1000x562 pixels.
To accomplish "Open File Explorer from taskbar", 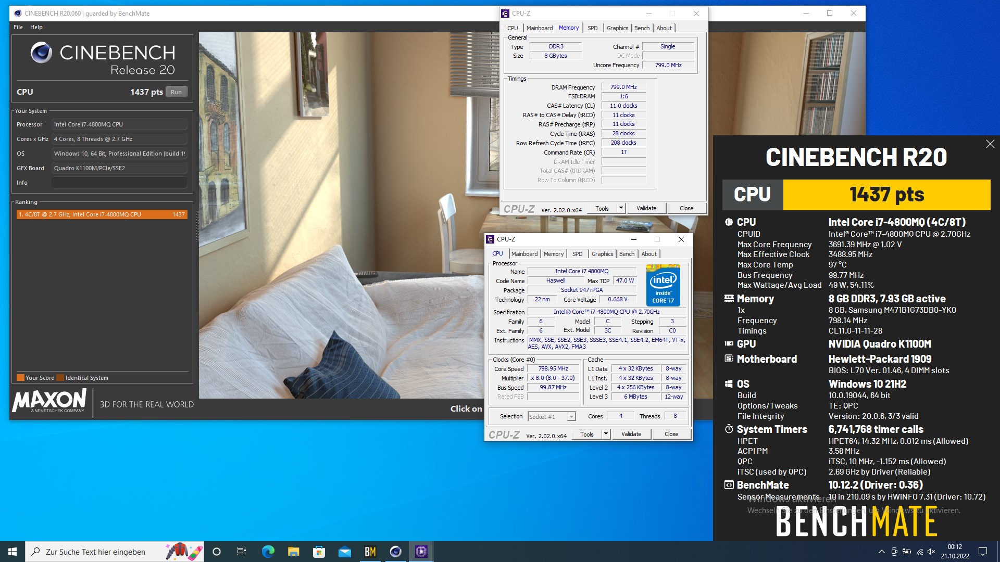I will click(x=293, y=552).
